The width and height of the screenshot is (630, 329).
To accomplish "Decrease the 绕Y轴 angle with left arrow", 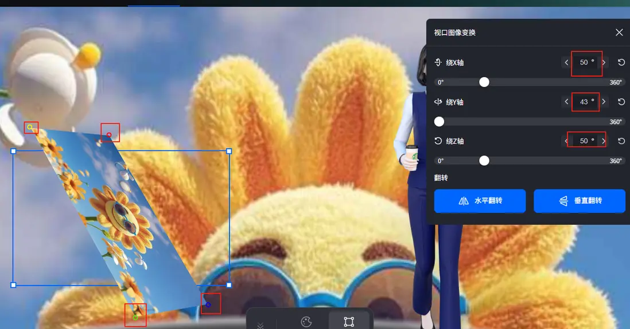I will (566, 102).
